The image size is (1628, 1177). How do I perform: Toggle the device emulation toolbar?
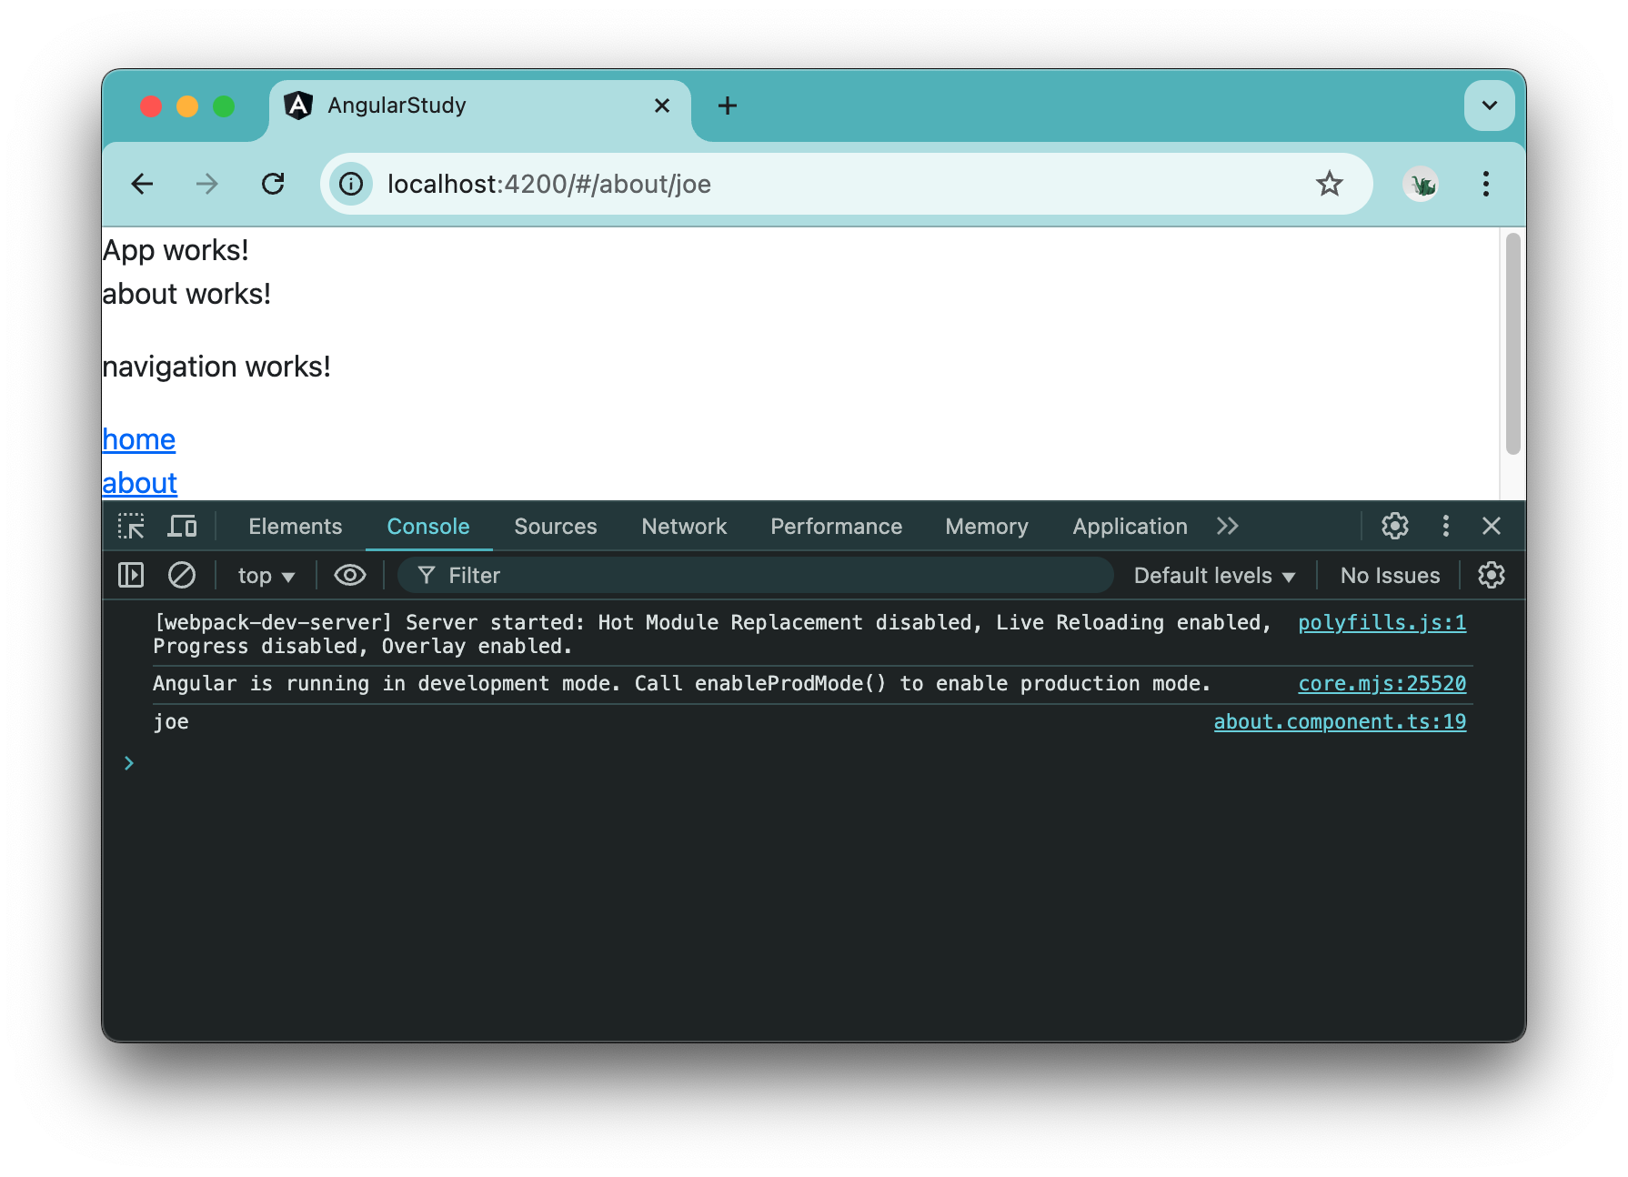(182, 526)
